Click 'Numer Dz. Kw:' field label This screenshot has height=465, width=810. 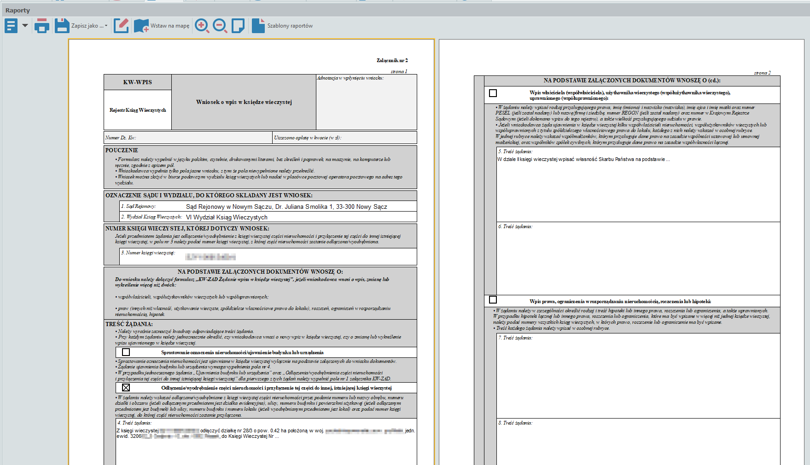[121, 138]
